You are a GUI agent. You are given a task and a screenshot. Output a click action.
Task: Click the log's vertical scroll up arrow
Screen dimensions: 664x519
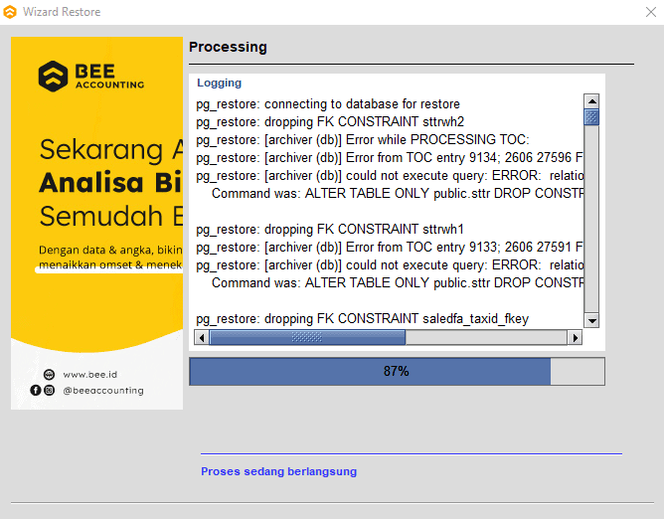[x=591, y=101]
